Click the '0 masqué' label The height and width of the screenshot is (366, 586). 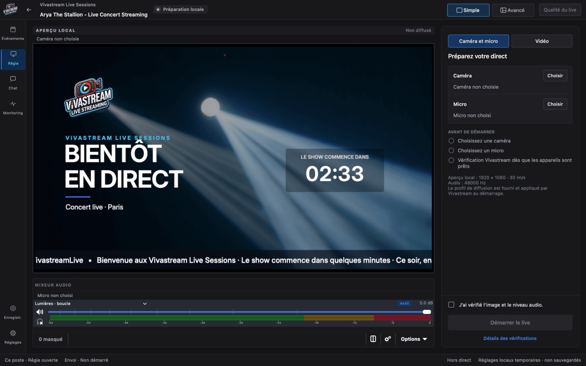click(x=51, y=339)
